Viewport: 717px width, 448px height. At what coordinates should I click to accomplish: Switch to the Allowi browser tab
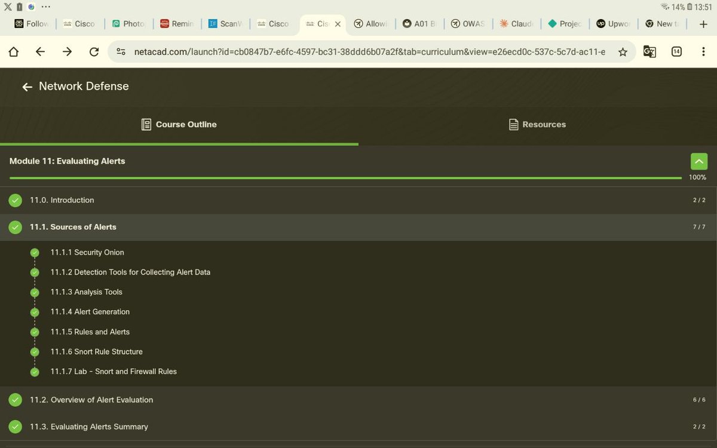(371, 24)
